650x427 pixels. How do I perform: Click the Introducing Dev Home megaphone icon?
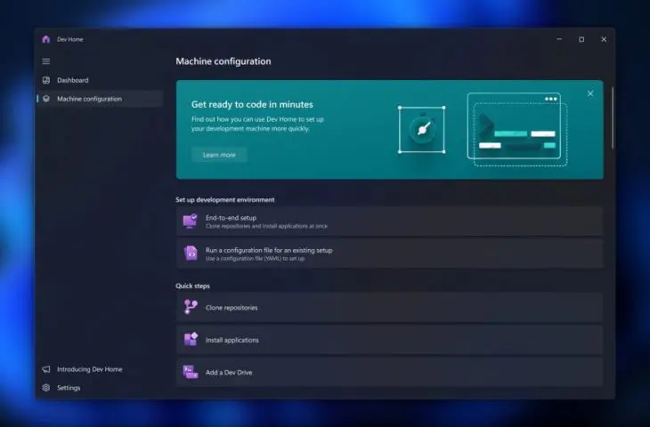[46, 369]
